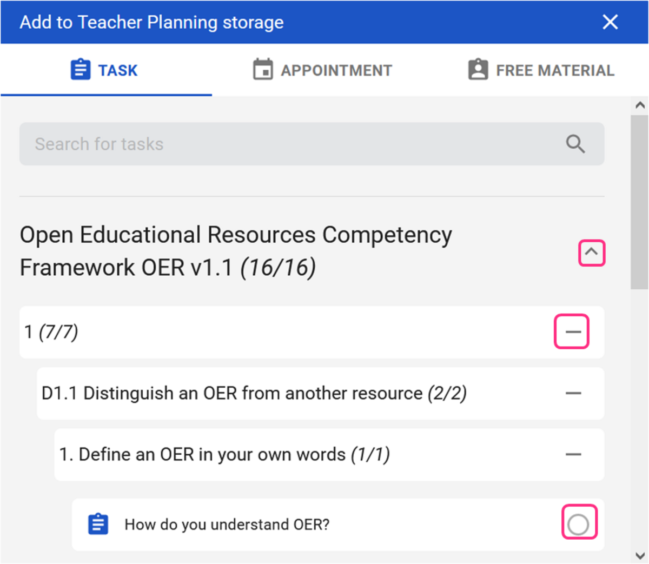Click the Task clipboard icon in tab bar

[x=81, y=70]
